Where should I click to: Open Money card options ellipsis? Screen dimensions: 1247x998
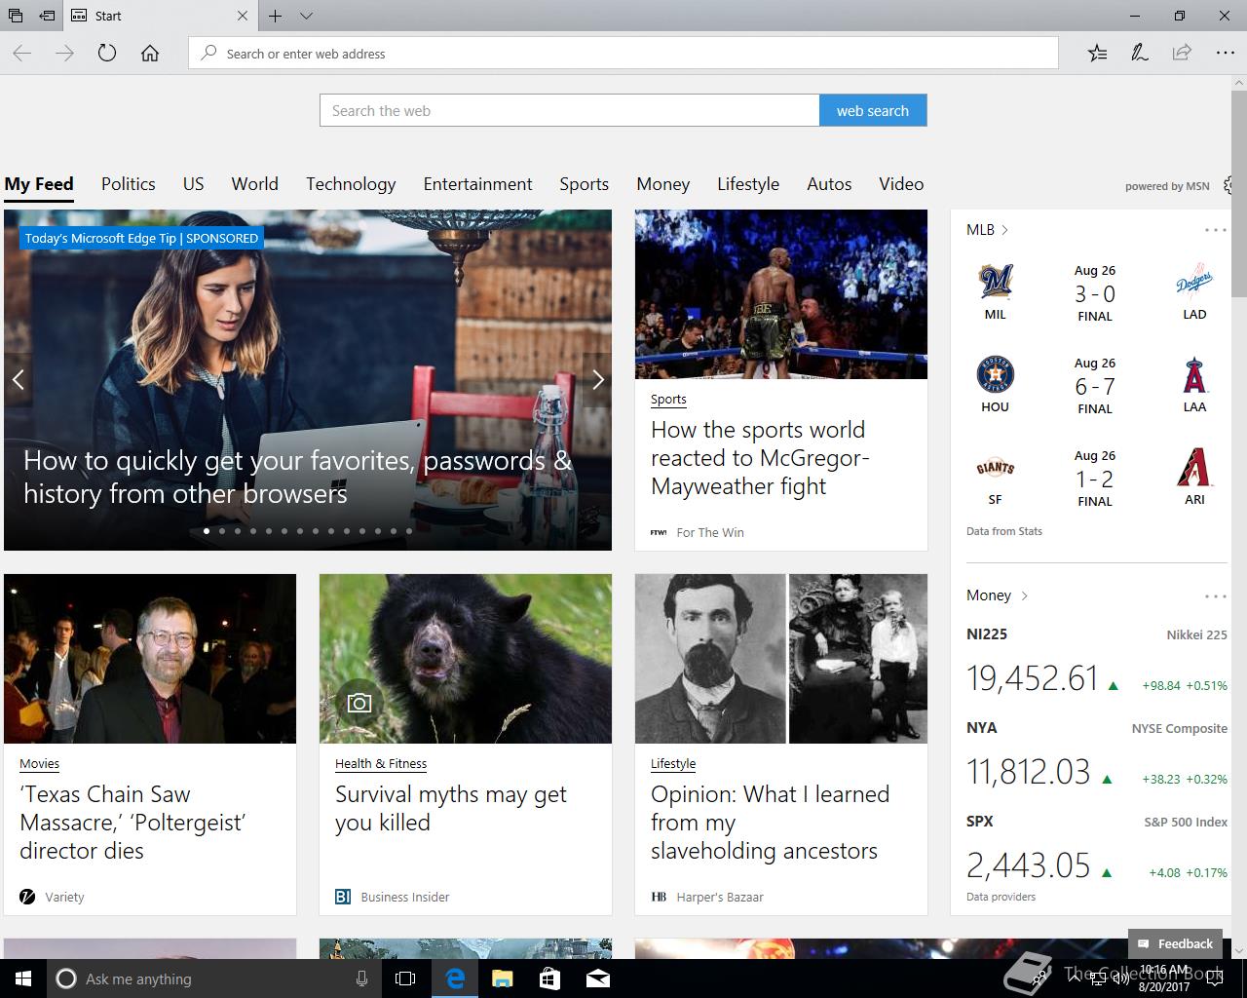click(x=1215, y=595)
